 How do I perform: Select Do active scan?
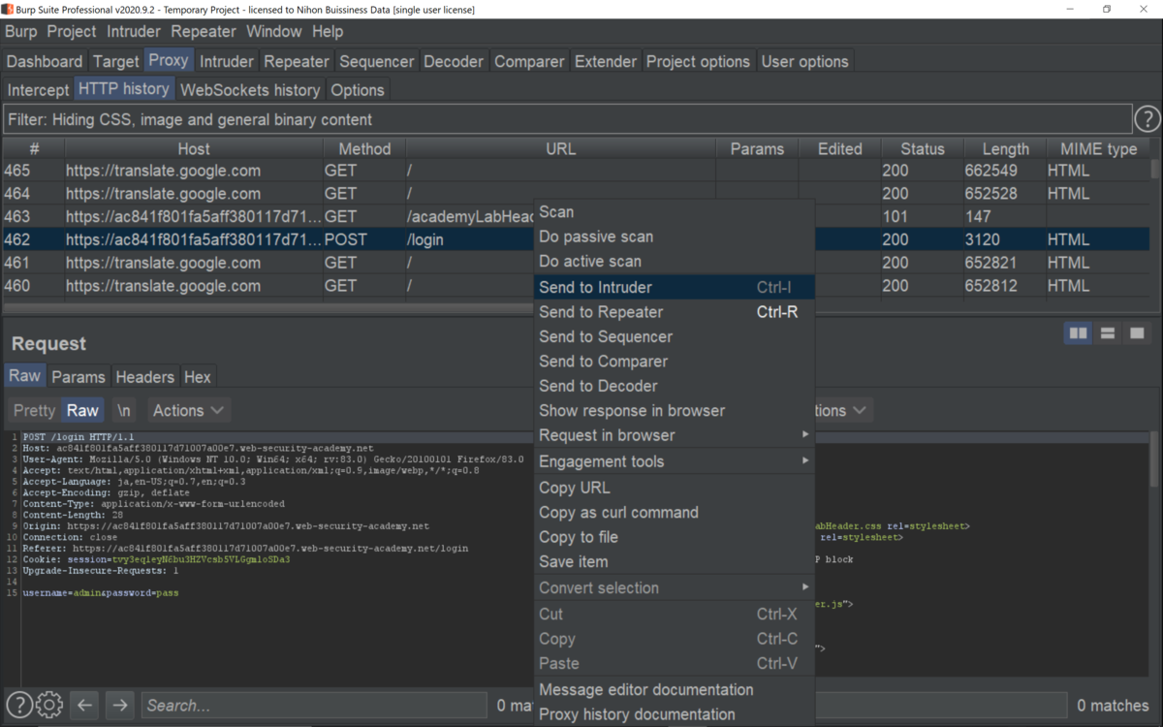675,261
